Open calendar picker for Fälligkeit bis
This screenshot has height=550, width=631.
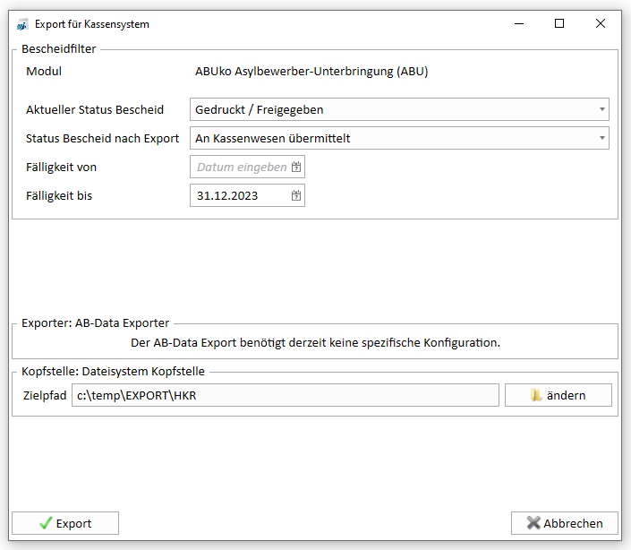(296, 195)
